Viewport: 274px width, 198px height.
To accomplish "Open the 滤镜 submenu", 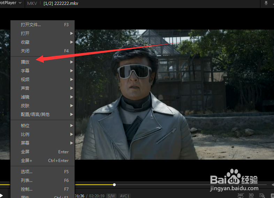I will pyautogui.click(x=43, y=97).
